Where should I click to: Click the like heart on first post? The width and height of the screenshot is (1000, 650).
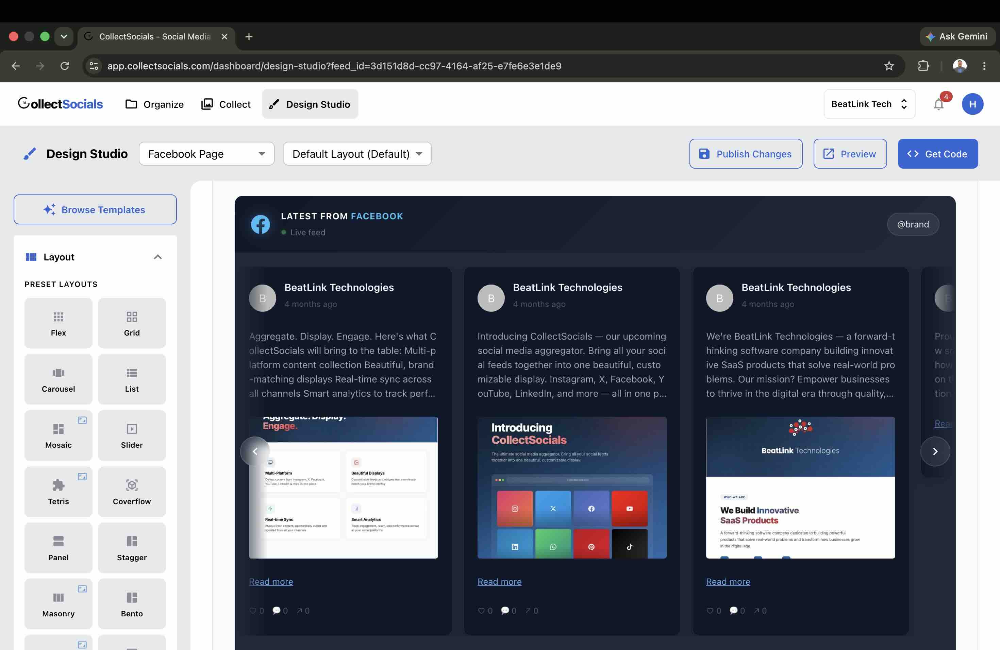click(x=253, y=611)
